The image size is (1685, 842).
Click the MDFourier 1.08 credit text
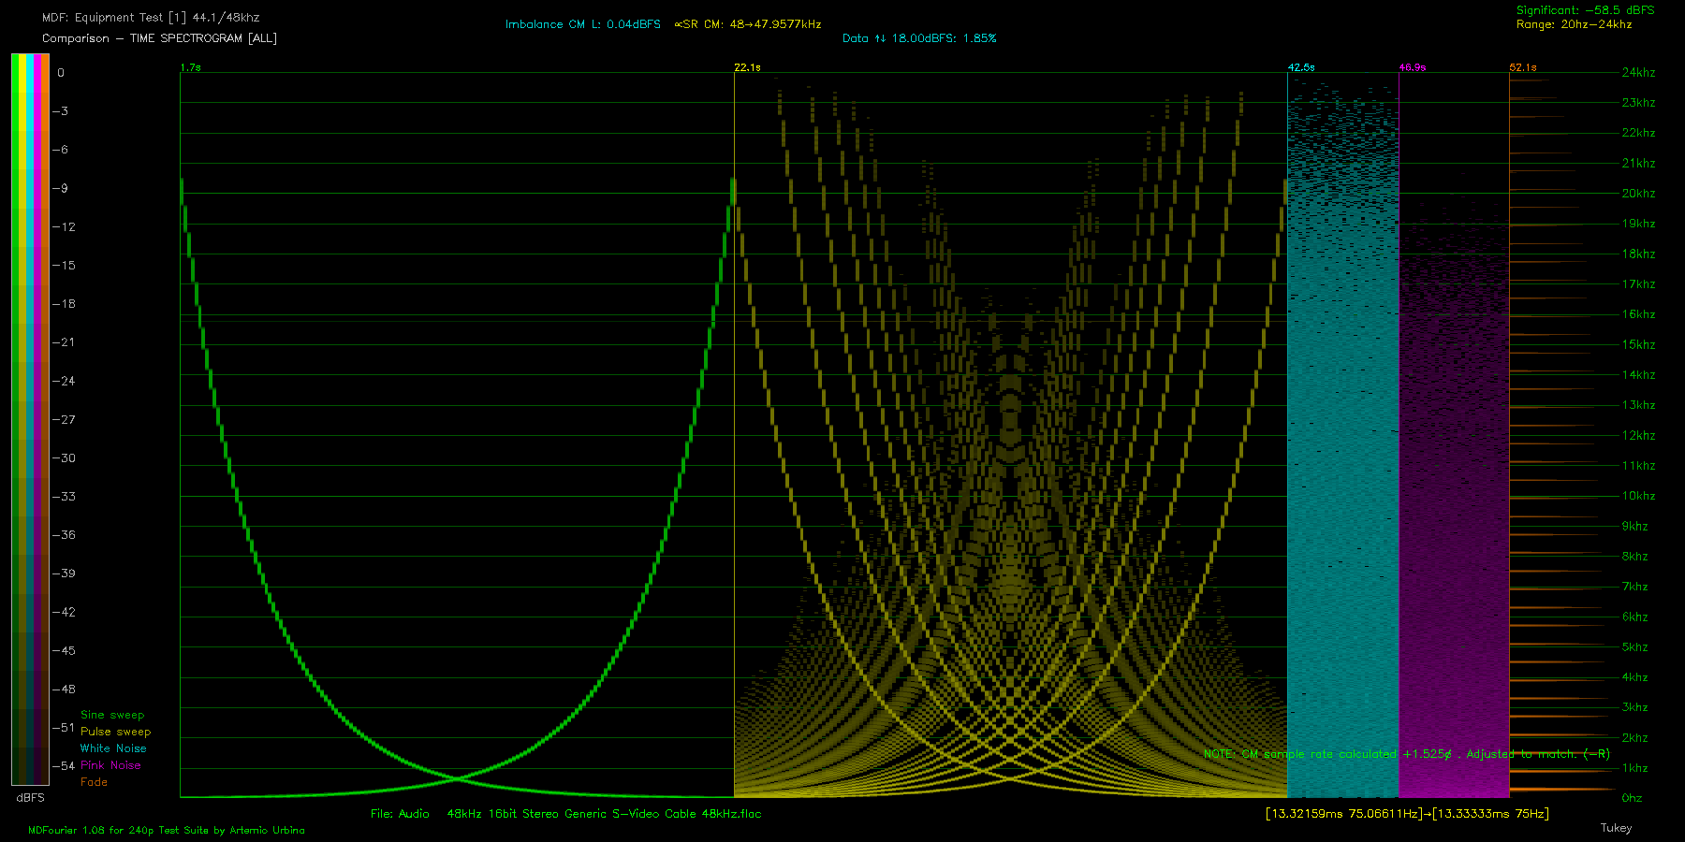(166, 830)
